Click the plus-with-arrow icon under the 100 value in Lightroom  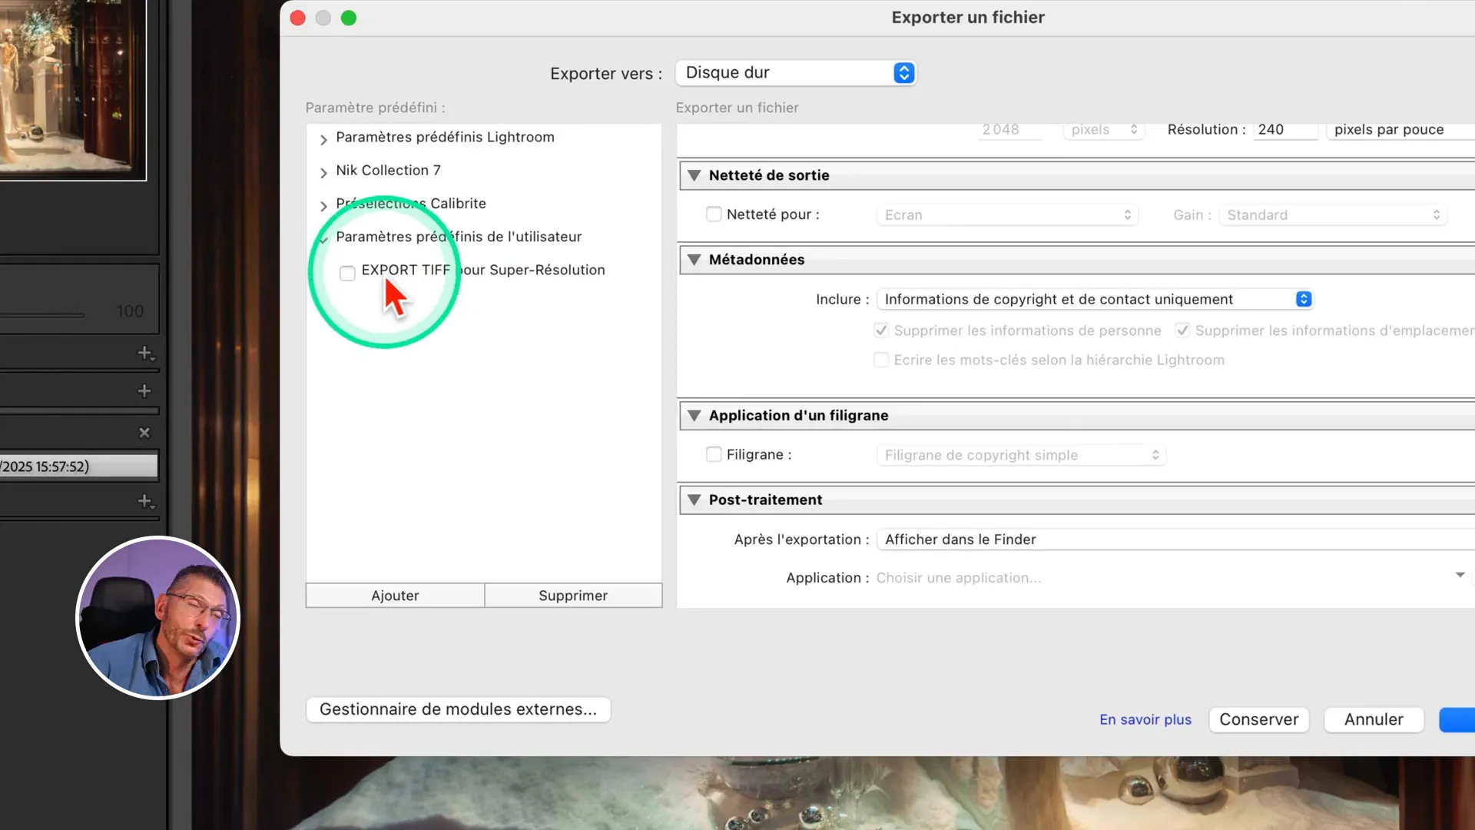click(x=145, y=353)
